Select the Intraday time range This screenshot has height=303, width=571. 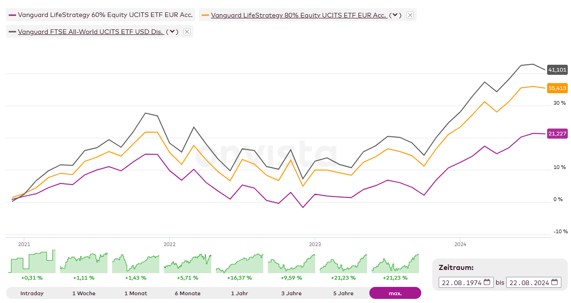(32, 293)
